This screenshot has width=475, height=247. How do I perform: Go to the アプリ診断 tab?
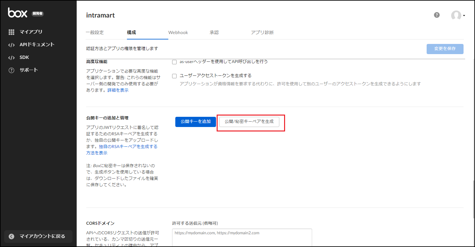pos(262,32)
